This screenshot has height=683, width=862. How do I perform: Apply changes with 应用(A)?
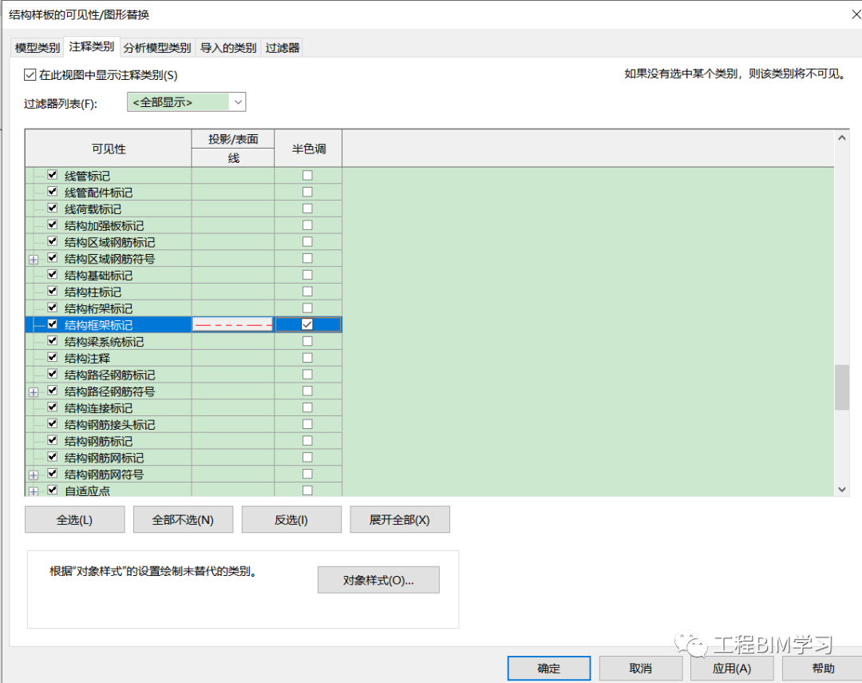pos(732,668)
